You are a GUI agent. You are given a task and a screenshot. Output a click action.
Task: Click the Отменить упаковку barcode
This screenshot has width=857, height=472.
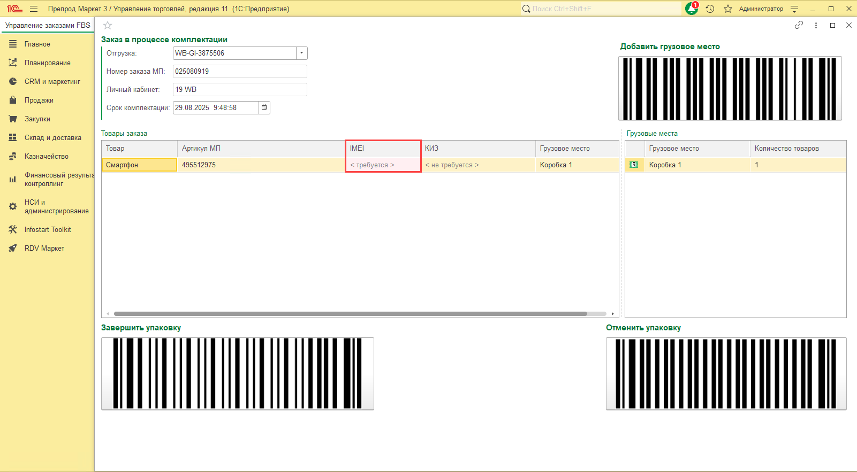(x=726, y=374)
